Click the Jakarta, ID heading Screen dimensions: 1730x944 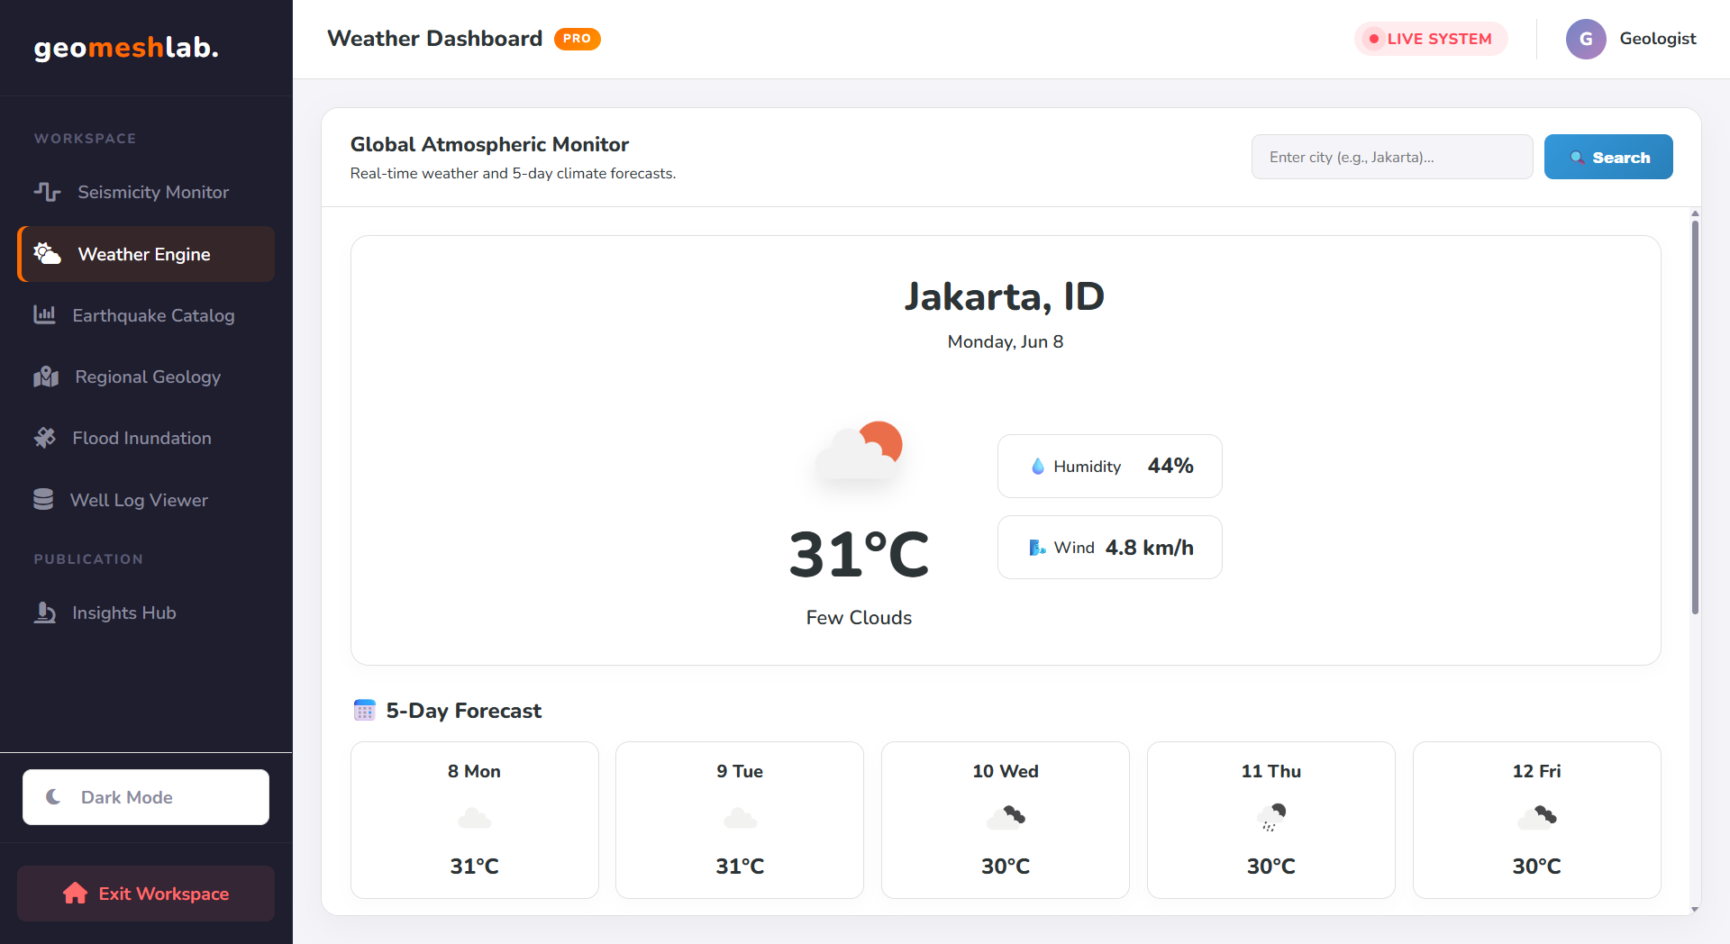pos(1005,296)
